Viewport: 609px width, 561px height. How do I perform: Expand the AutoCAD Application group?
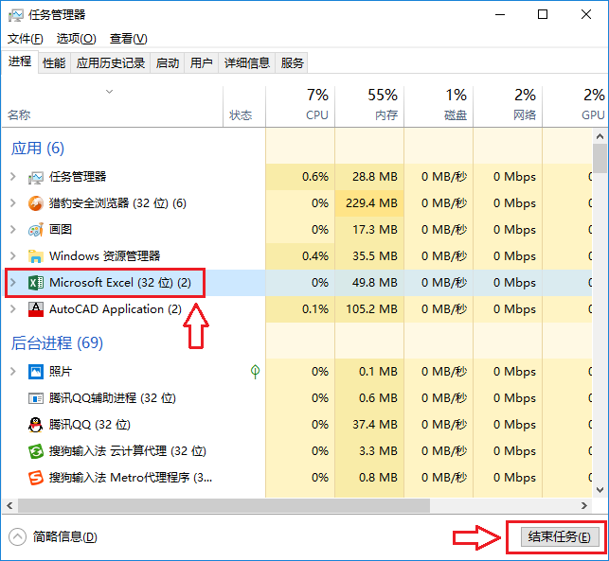(x=13, y=309)
